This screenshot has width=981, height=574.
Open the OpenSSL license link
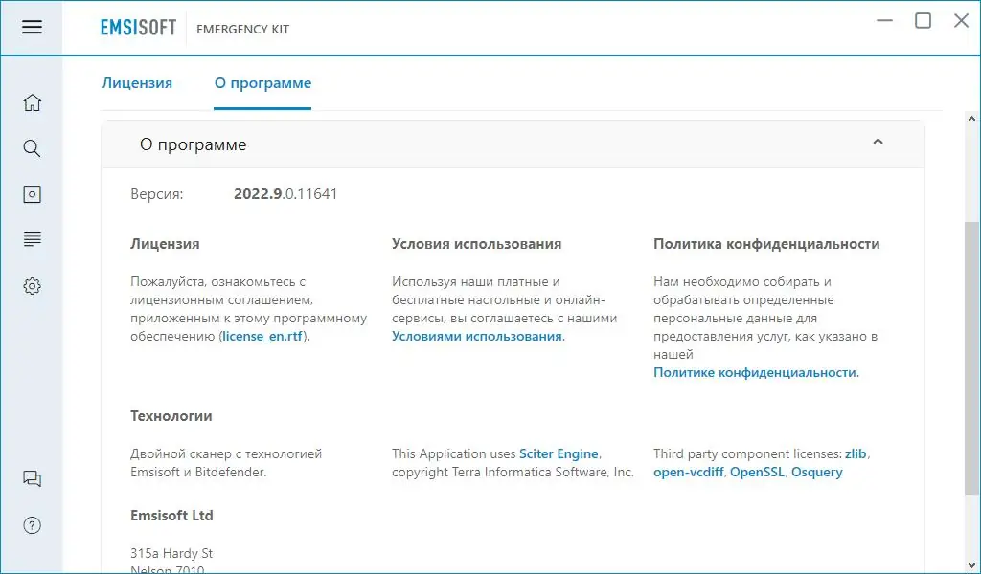click(x=757, y=473)
